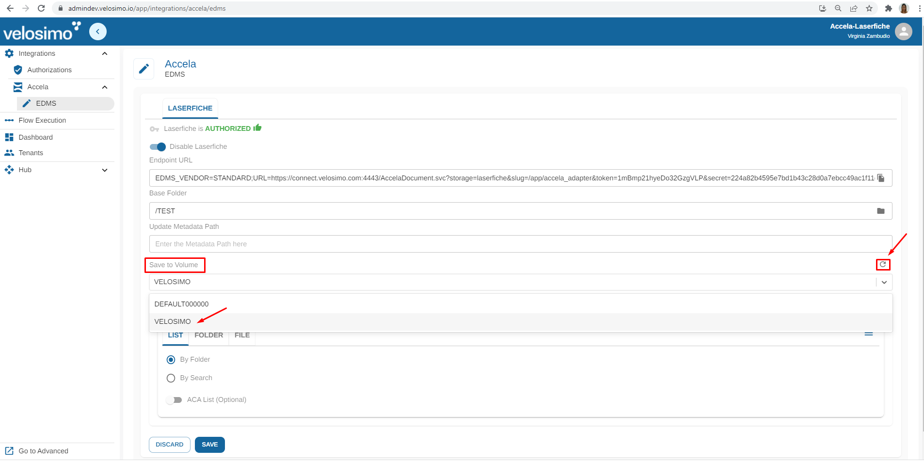Click the browser address bar URL
The height and width of the screenshot is (463, 924).
(147, 8)
